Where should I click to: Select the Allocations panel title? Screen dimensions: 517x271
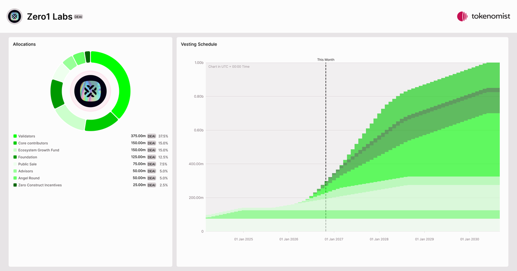coord(25,44)
